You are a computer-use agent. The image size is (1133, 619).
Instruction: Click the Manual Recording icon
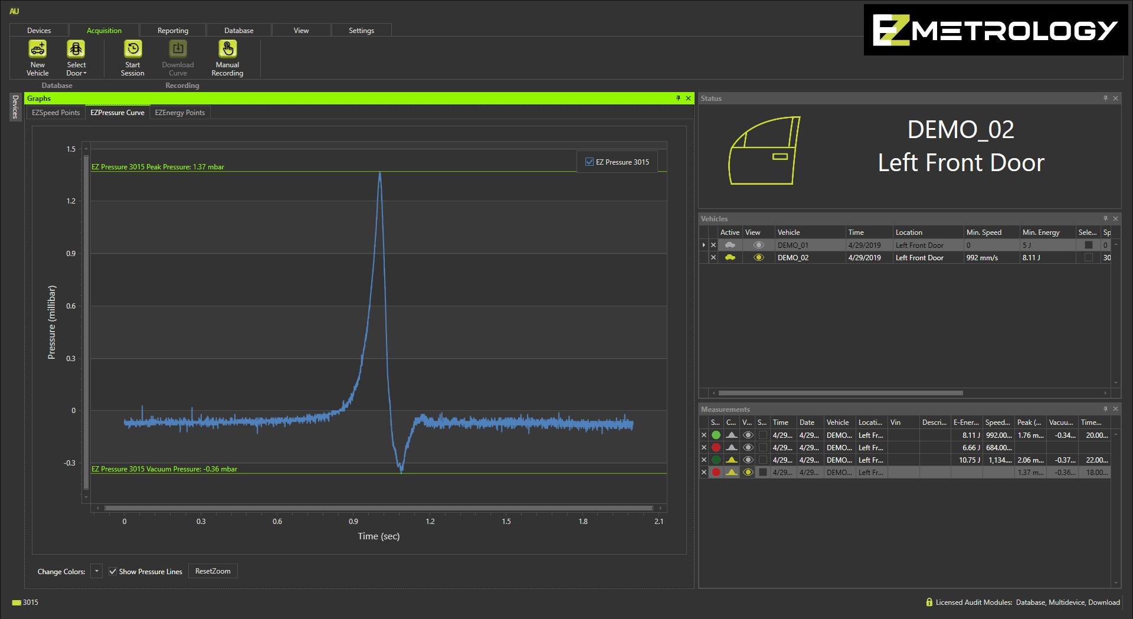click(227, 48)
